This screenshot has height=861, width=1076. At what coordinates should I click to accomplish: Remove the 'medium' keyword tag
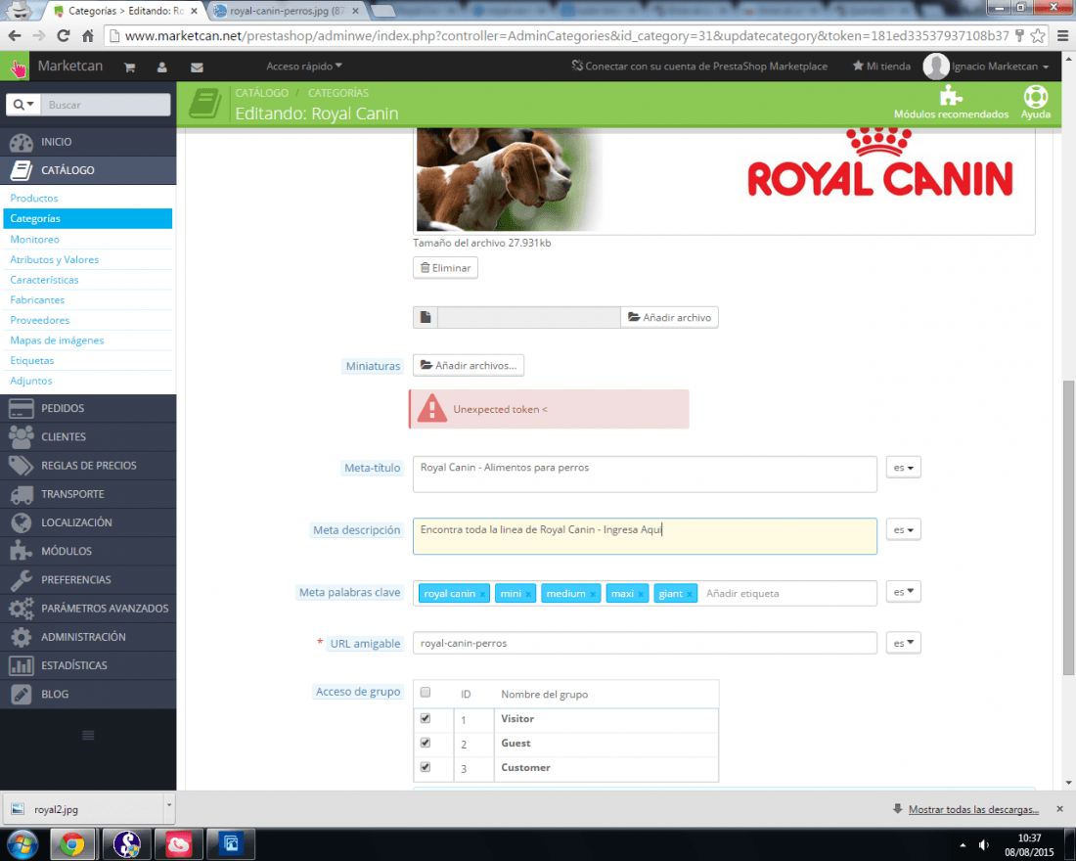[593, 595]
